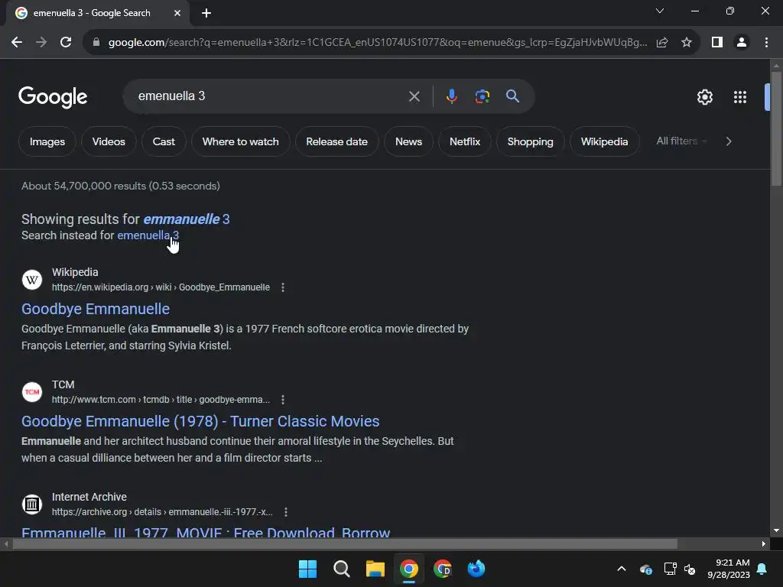Open the Turner Classic Movies result
This screenshot has height=587, width=783.
click(x=200, y=421)
